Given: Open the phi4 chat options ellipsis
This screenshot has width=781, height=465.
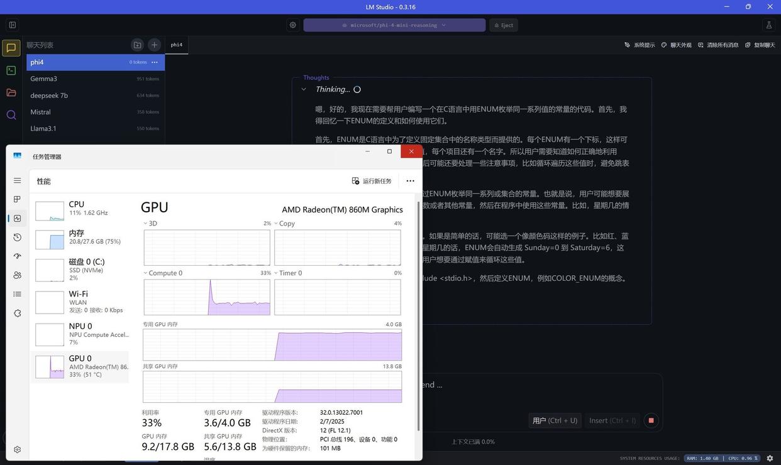Looking at the screenshot, I should tap(155, 62).
